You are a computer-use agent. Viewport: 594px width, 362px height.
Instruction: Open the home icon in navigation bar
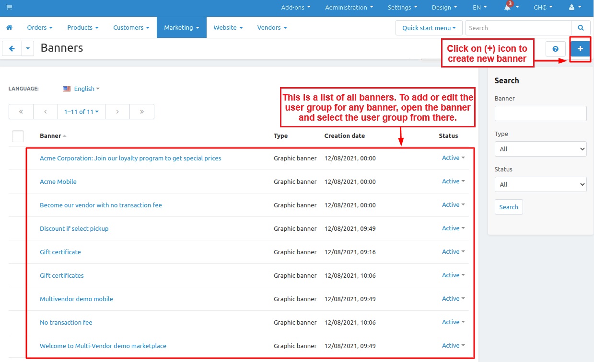coord(9,28)
